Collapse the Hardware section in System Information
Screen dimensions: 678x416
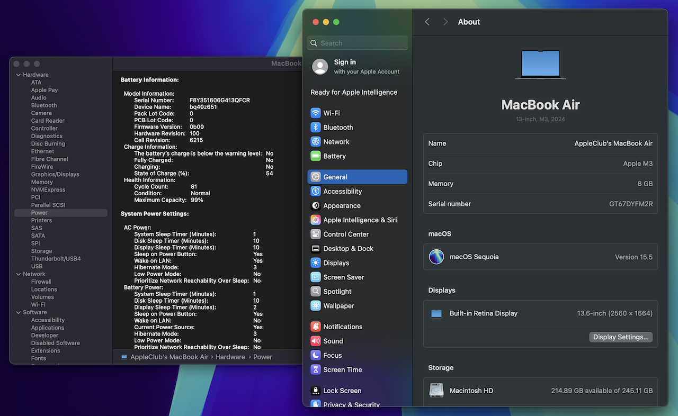[19, 75]
